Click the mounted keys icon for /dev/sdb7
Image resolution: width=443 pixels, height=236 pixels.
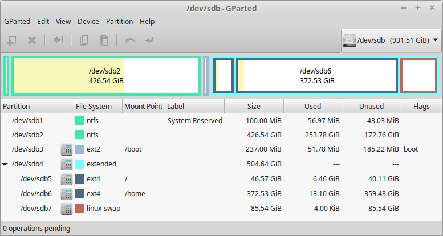pos(67,209)
